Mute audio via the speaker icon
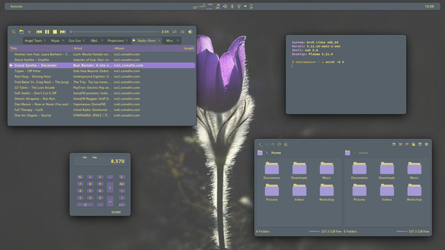The width and height of the screenshot is (445, 250). (191, 32)
